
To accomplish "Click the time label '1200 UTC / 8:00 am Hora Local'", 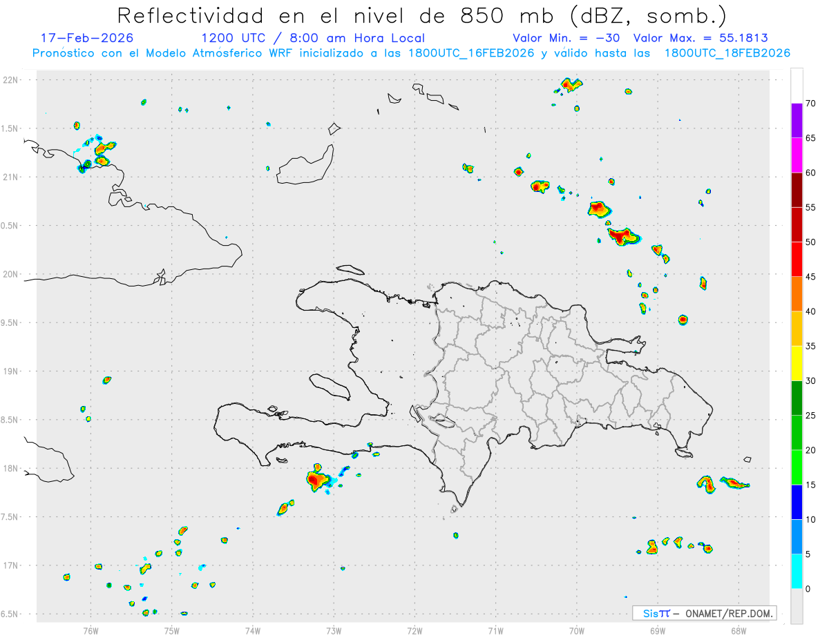I will pos(312,38).
